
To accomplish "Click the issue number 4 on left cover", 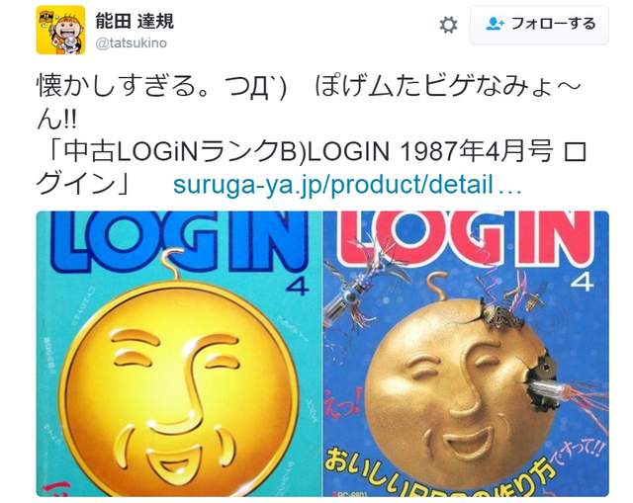I will (297, 287).
